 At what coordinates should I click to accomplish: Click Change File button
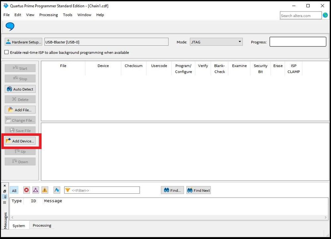(x=20, y=120)
